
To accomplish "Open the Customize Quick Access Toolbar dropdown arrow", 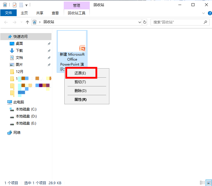I will click(x=27, y=5).
